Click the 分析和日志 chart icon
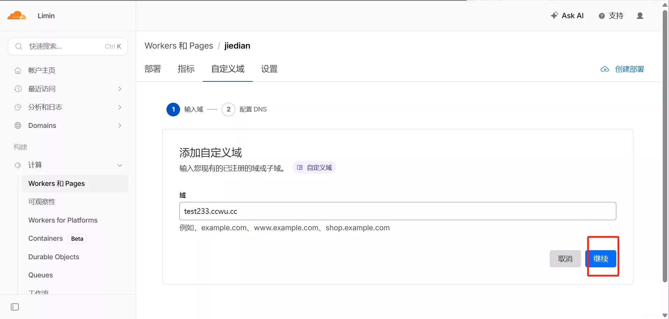The image size is (669, 319). [x=18, y=107]
